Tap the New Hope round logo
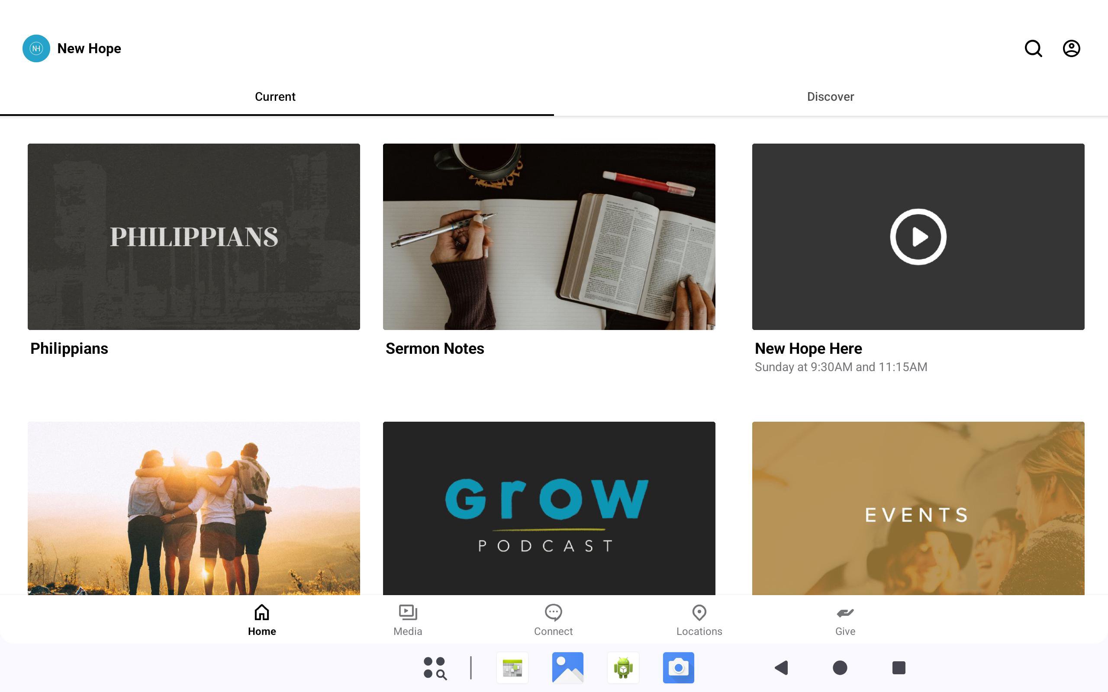Screen dimensions: 1108x692 click(36, 48)
